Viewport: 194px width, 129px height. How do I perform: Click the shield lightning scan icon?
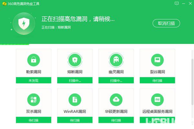pyautogui.click(x=24, y=24)
